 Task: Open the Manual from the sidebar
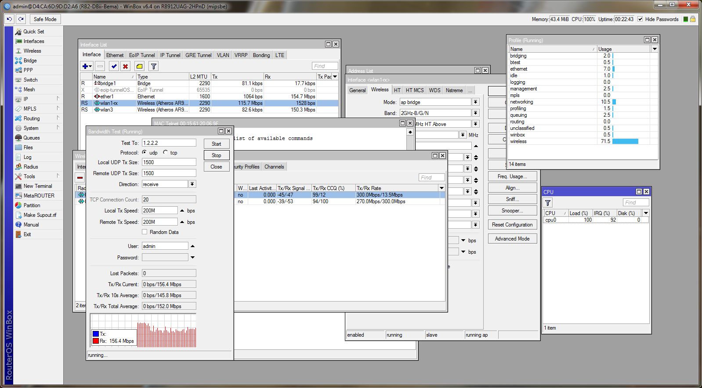click(31, 225)
